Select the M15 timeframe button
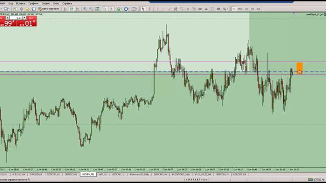Viewport: 326px width, 183px height. pyautogui.click(x=240, y=9)
